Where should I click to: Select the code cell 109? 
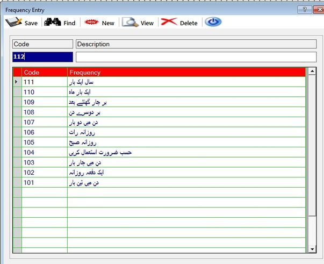(45, 102)
